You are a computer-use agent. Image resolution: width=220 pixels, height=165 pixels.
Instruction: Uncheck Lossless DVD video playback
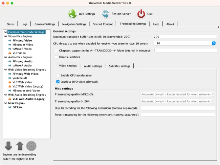(58, 82)
